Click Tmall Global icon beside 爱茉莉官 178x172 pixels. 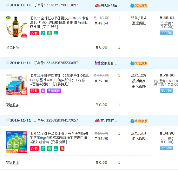pyautogui.click(x=97, y=63)
